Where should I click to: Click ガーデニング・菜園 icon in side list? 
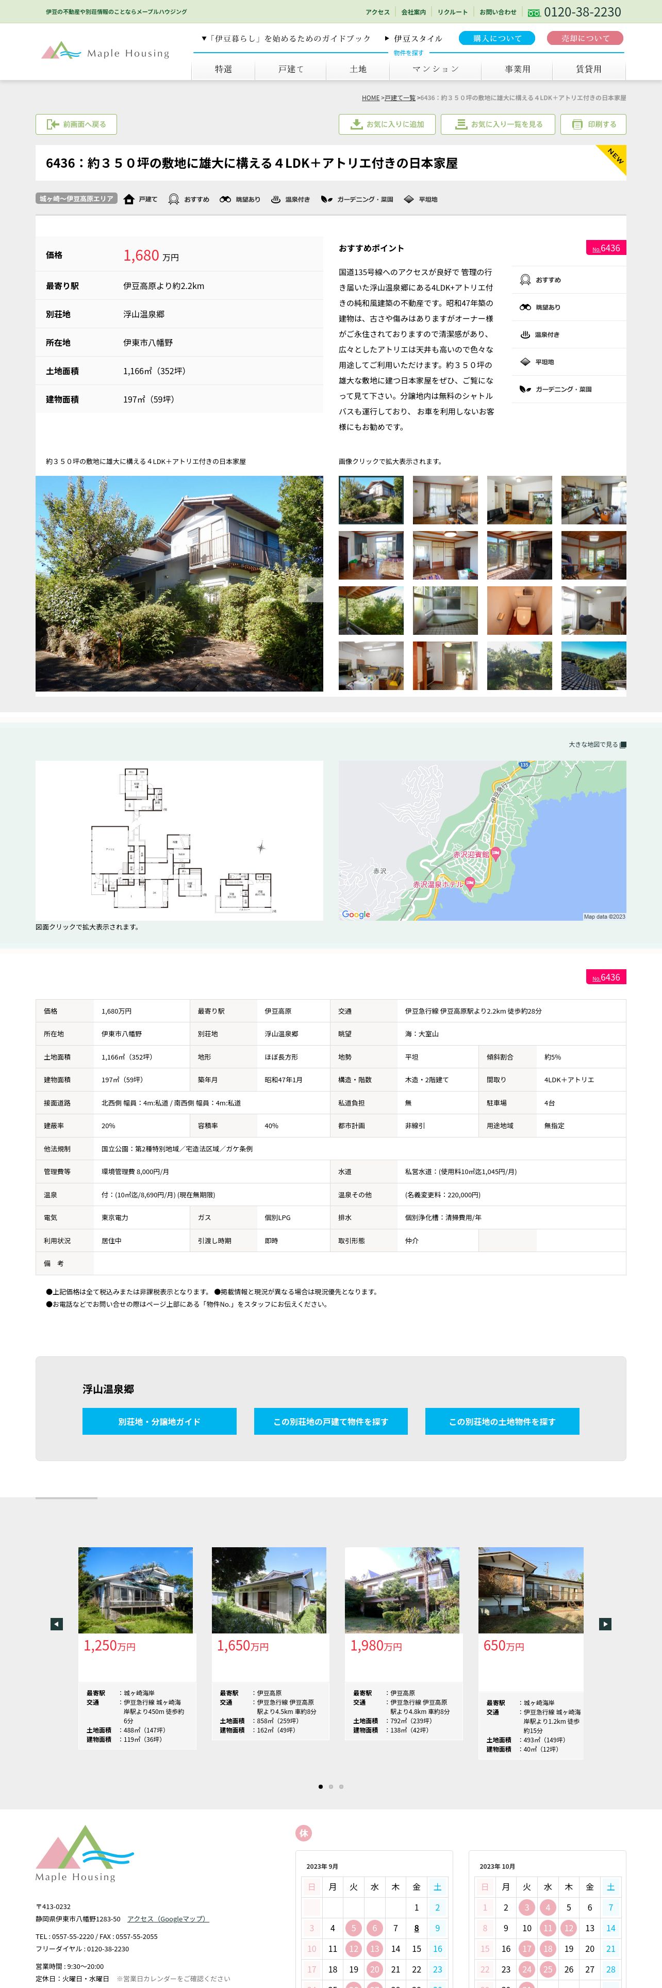[525, 389]
